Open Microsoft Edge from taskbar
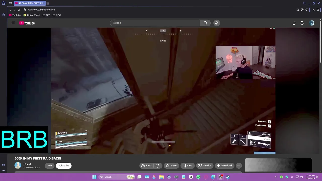The image size is (322, 181). coord(213,177)
